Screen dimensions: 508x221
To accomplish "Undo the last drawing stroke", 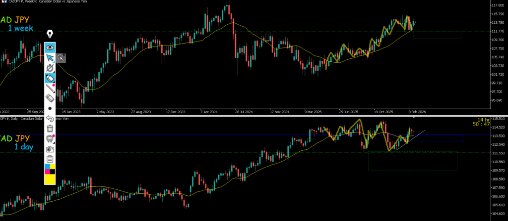I will pos(50,118).
